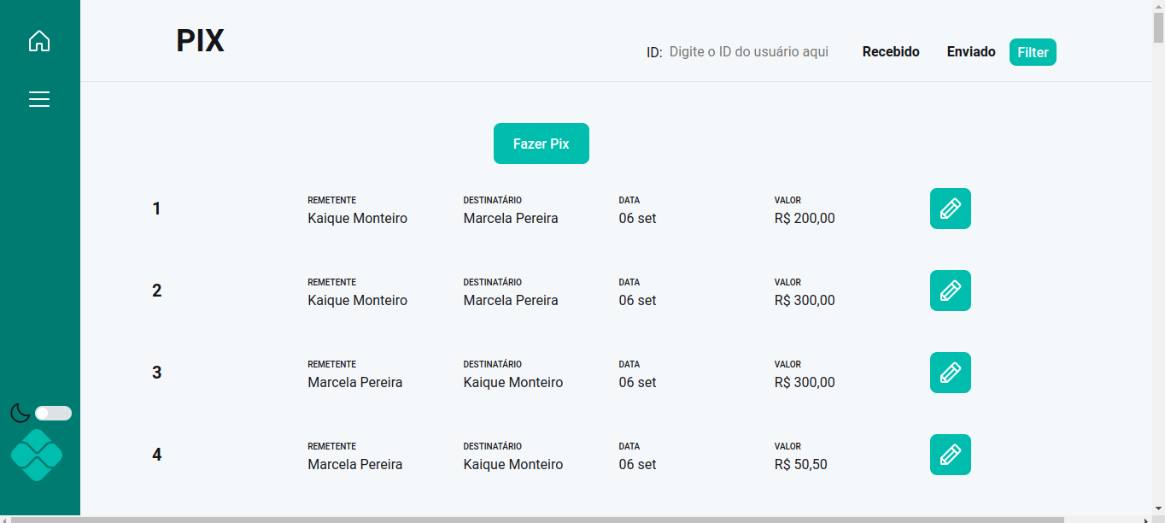Click the user ID input field
1165x523 pixels.
point(750,51)
